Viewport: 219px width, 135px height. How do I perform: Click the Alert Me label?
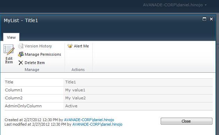coord(81,46)
